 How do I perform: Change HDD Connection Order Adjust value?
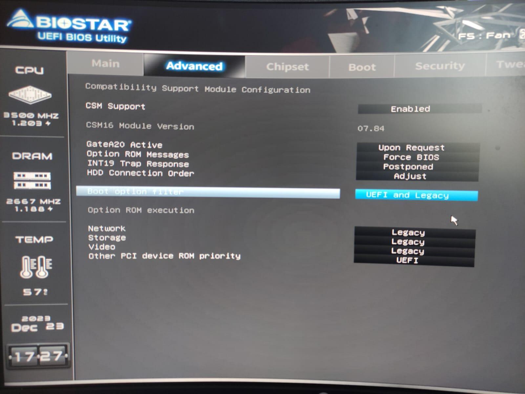[417, 176]
